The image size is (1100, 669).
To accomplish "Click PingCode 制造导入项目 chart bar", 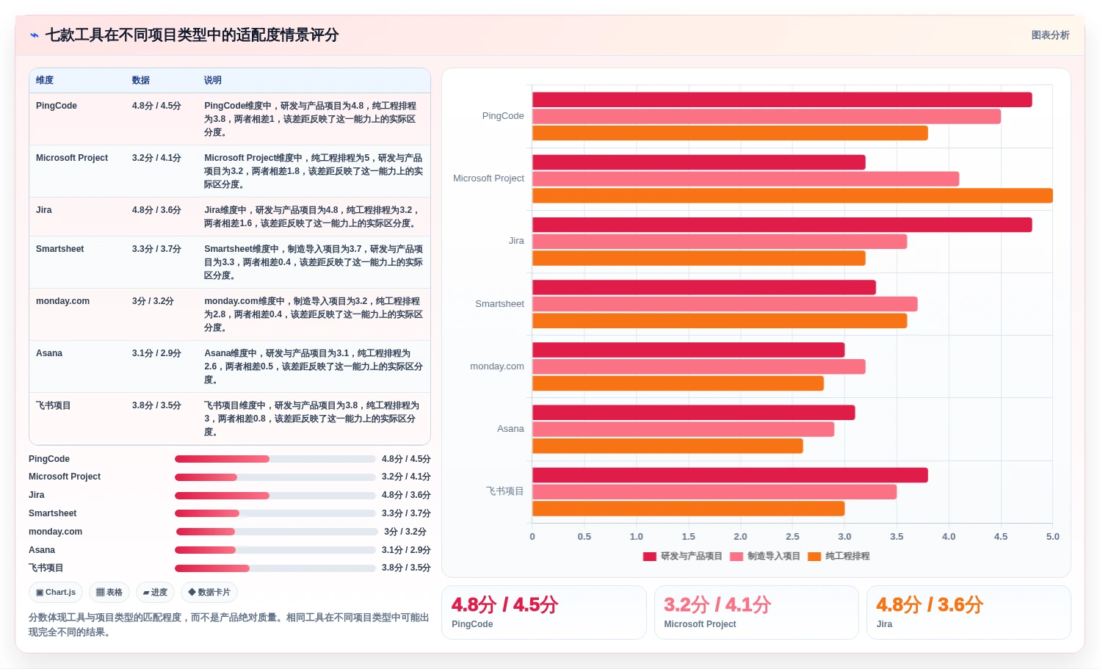I will [767, 117].
